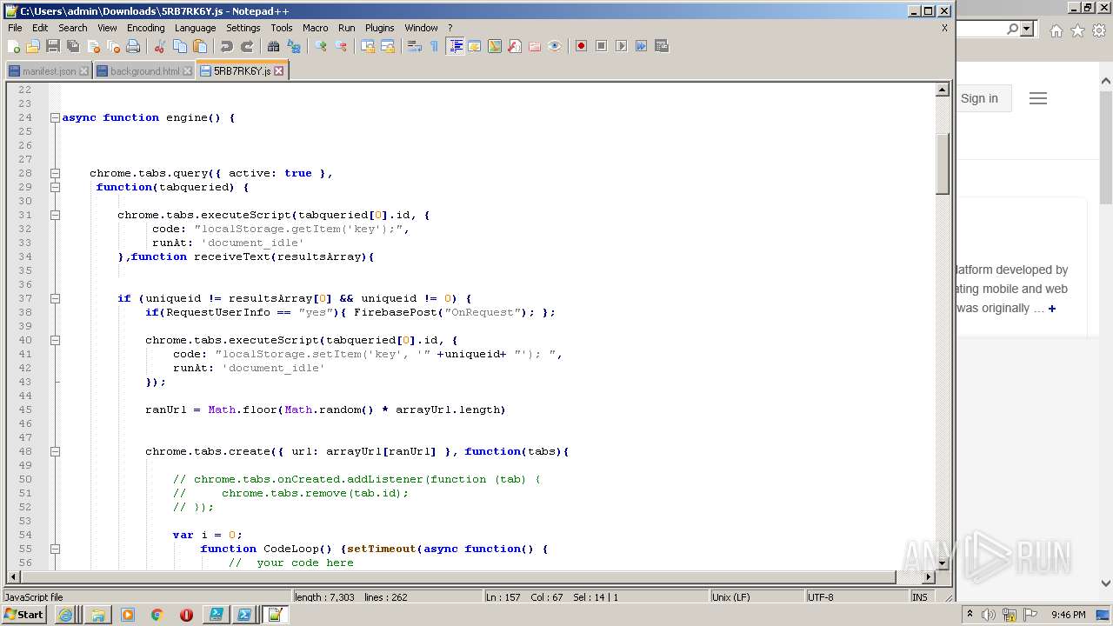The width and height of the screenshot is (1113, 626).
Task: Click the Save Recorded Macro icon
Action: (661, 46)
